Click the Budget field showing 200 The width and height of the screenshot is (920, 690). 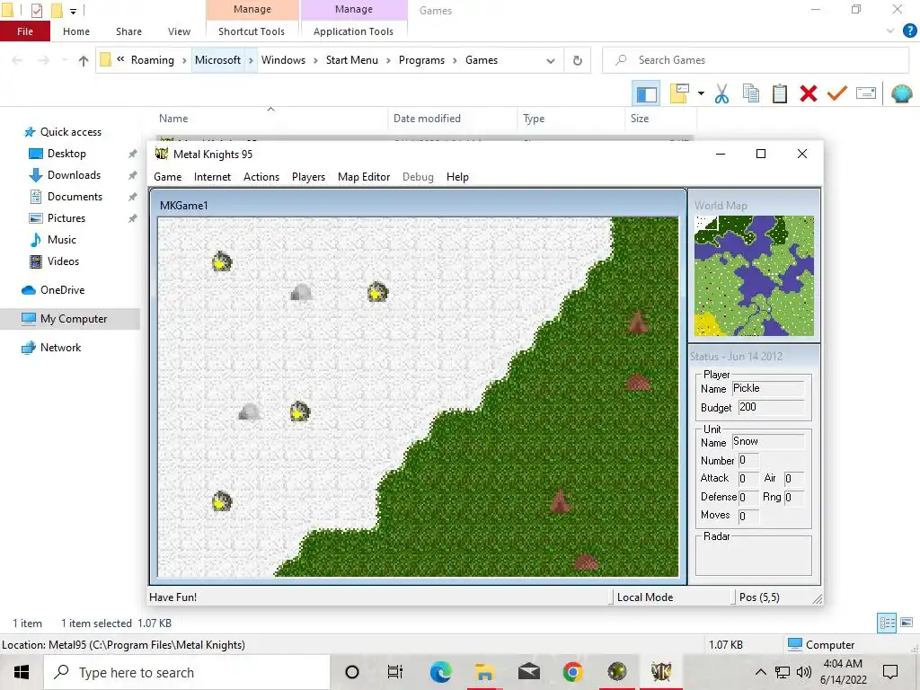tap(770, 407)
